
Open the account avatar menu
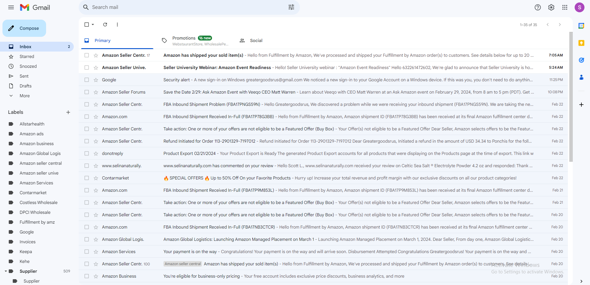[580, 7]
